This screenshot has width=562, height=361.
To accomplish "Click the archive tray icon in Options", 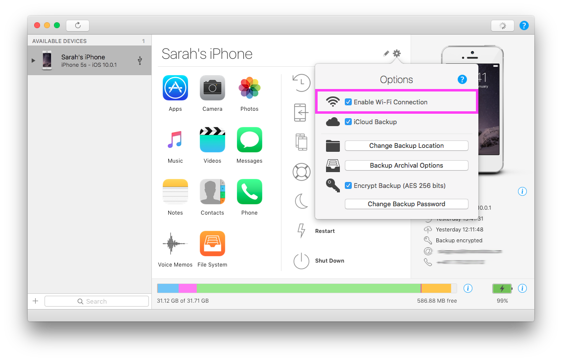I will pos(333,166).
